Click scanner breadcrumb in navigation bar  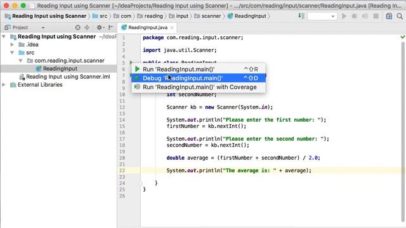point(211,16)
